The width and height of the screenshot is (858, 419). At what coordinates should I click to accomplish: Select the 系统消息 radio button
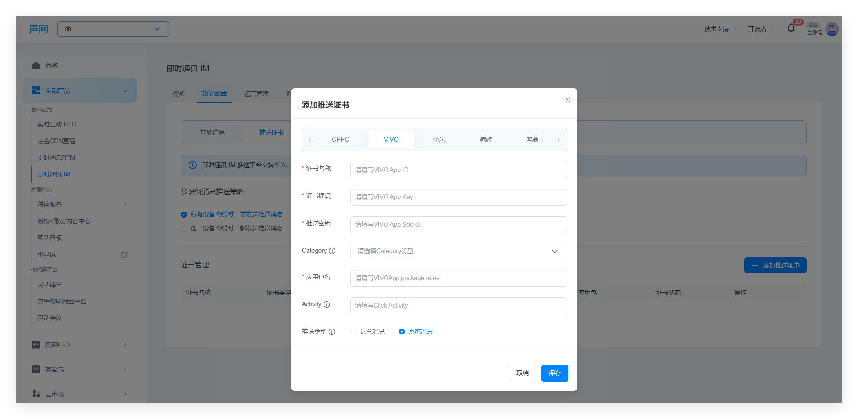pos(401,332)
